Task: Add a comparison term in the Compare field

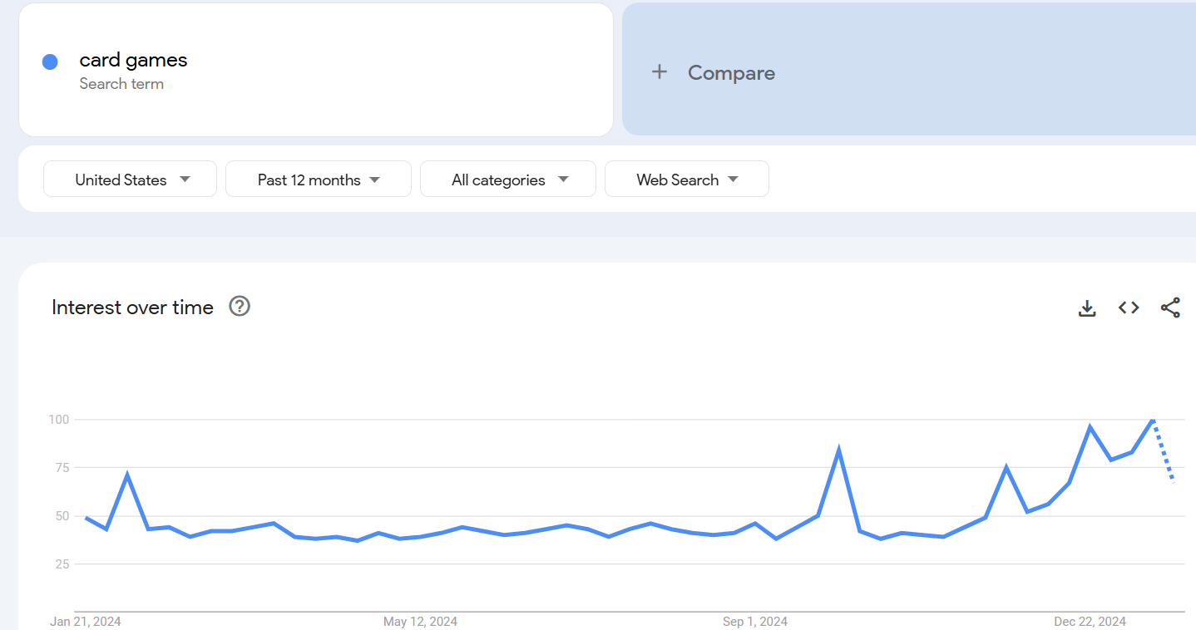Action: [x=731, y=72]
